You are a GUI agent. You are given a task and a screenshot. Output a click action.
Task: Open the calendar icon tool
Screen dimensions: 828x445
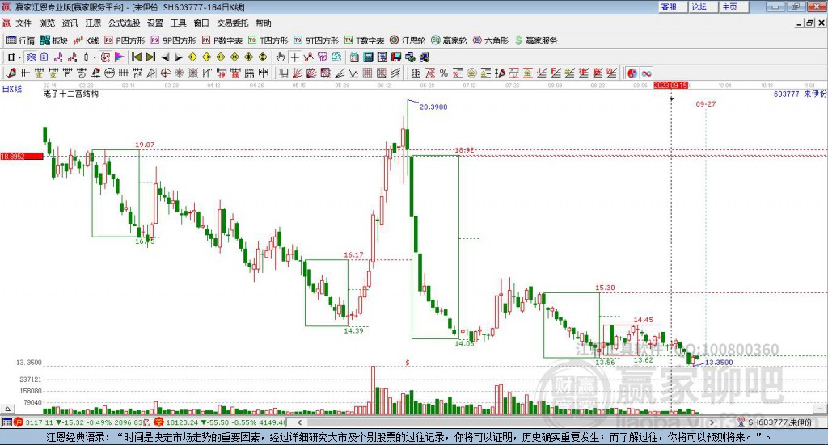[x=354, y=57]
